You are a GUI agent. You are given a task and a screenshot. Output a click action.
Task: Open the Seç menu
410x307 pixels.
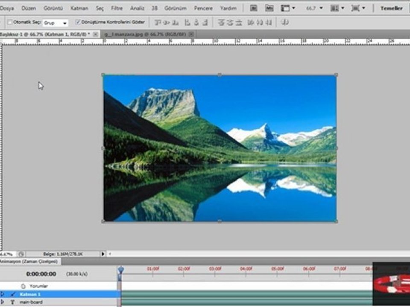click(100, 9)
